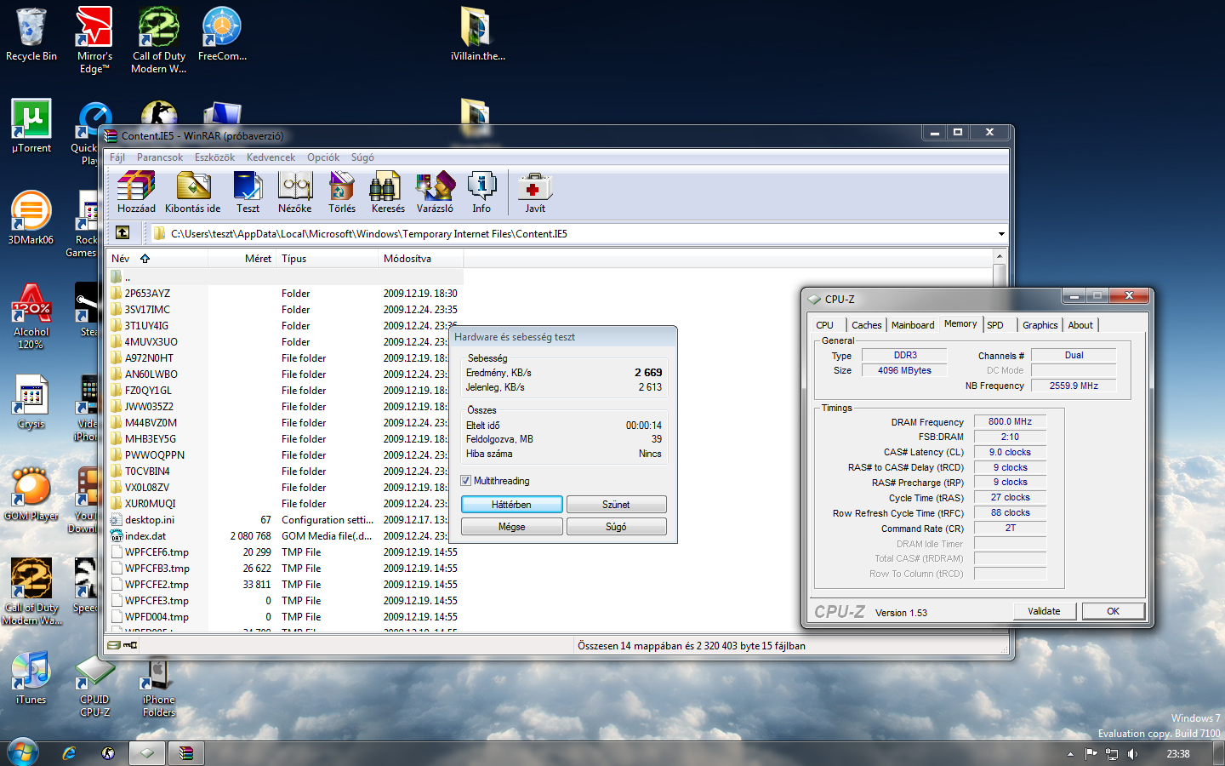
Task: Switch to About tab in CPU-Z
Action: 1080,325
